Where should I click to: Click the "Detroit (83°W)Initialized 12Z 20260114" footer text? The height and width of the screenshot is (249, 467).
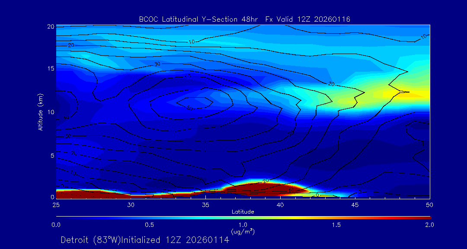click(145, 240)
